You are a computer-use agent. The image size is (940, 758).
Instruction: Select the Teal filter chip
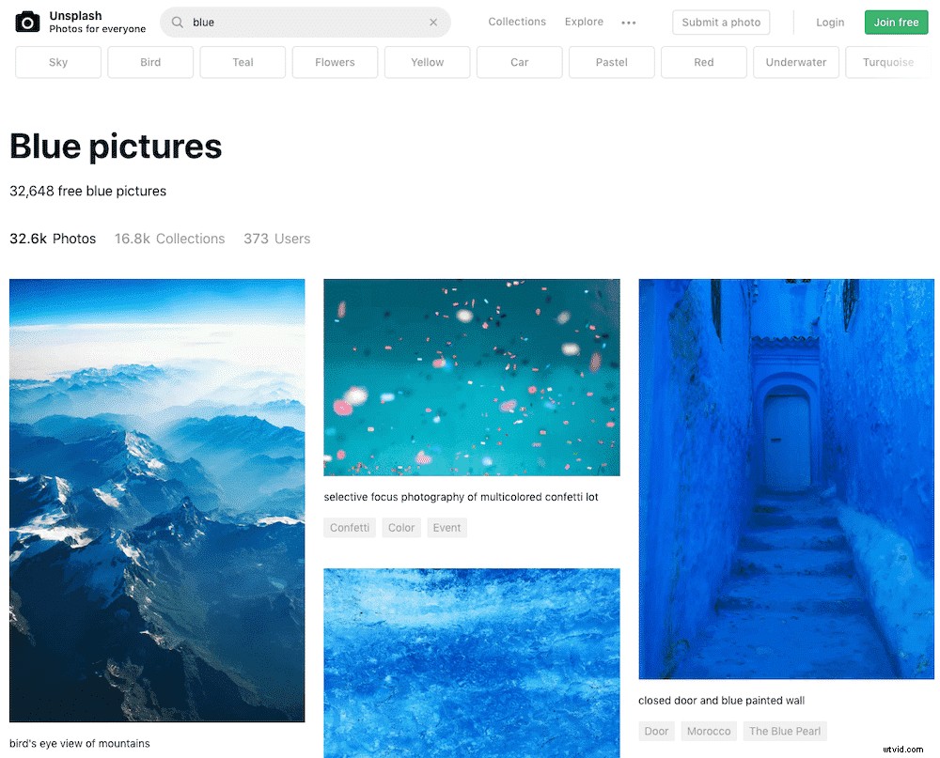pos(242,62)
